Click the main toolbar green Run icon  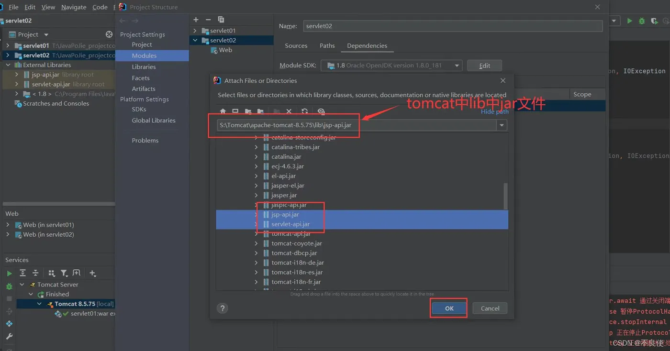point(630,21)
